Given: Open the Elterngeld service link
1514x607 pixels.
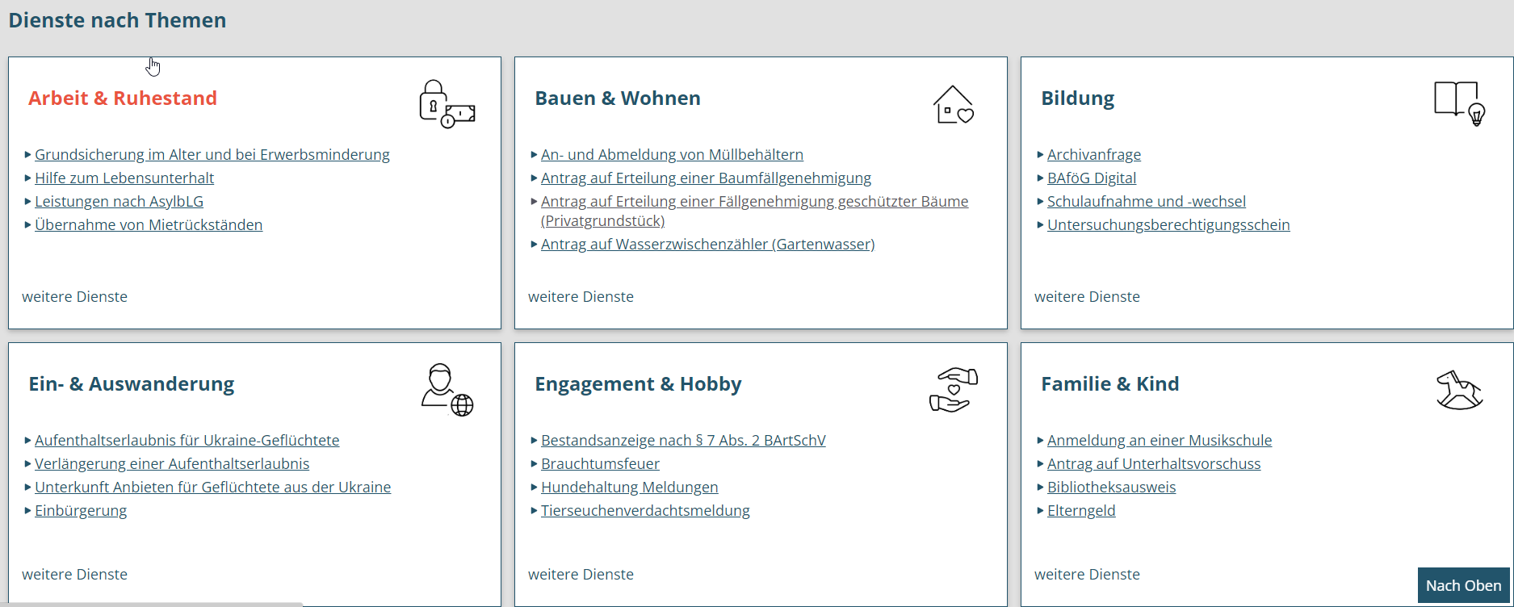Looking at the screenshot, I should pyautogui.click(x=1081, y=511).
